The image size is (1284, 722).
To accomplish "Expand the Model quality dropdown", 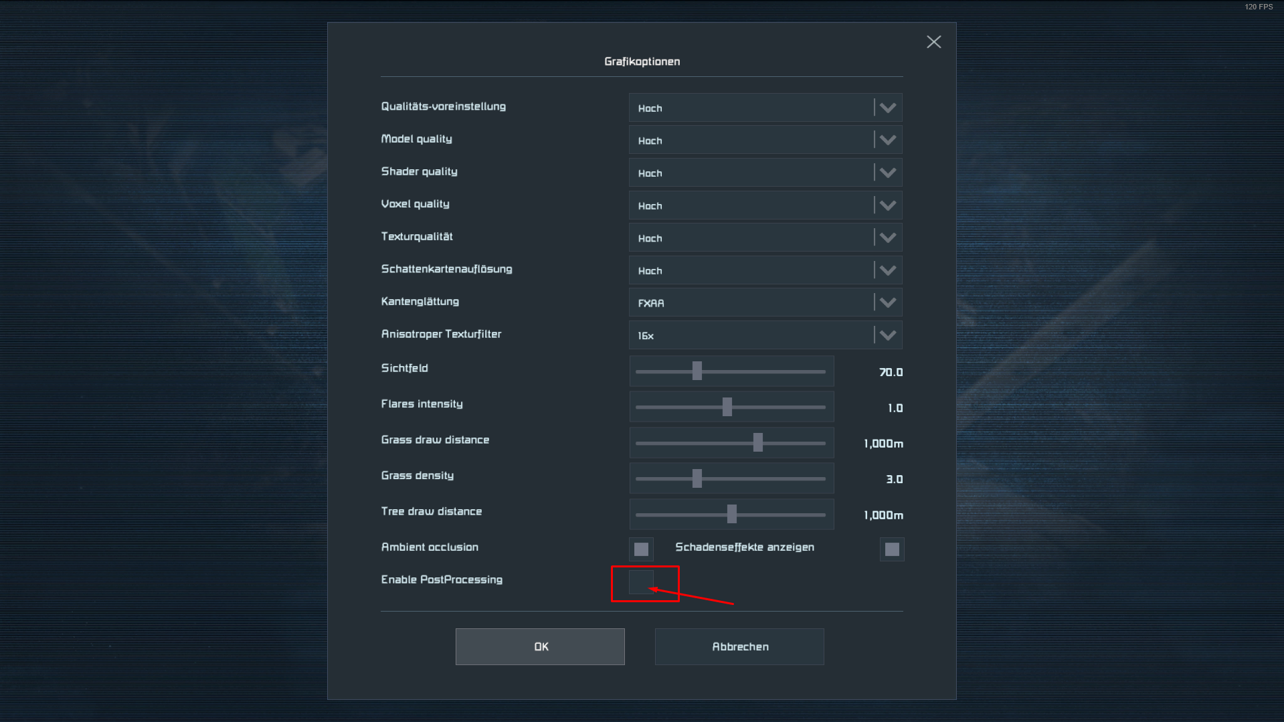I will (765, 141).
